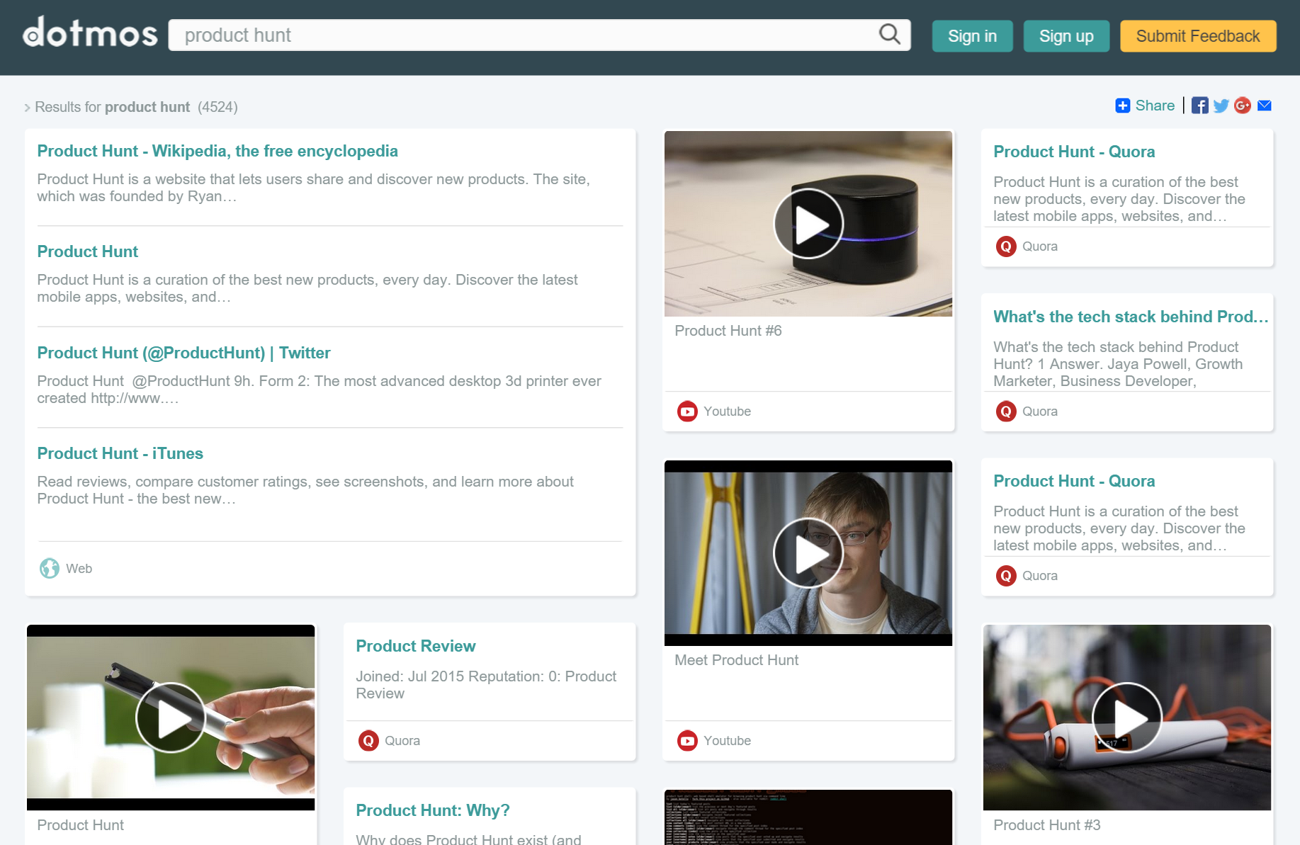Image resolution: width=1300 pixels, height=845 pixels.
Task: Open the tech stack Quora question
Action: point(1130,317)
